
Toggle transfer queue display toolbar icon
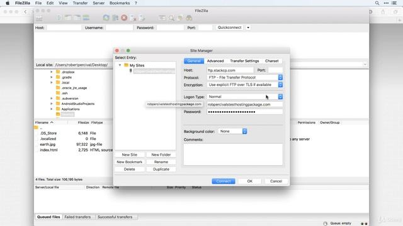coord(86,18)
